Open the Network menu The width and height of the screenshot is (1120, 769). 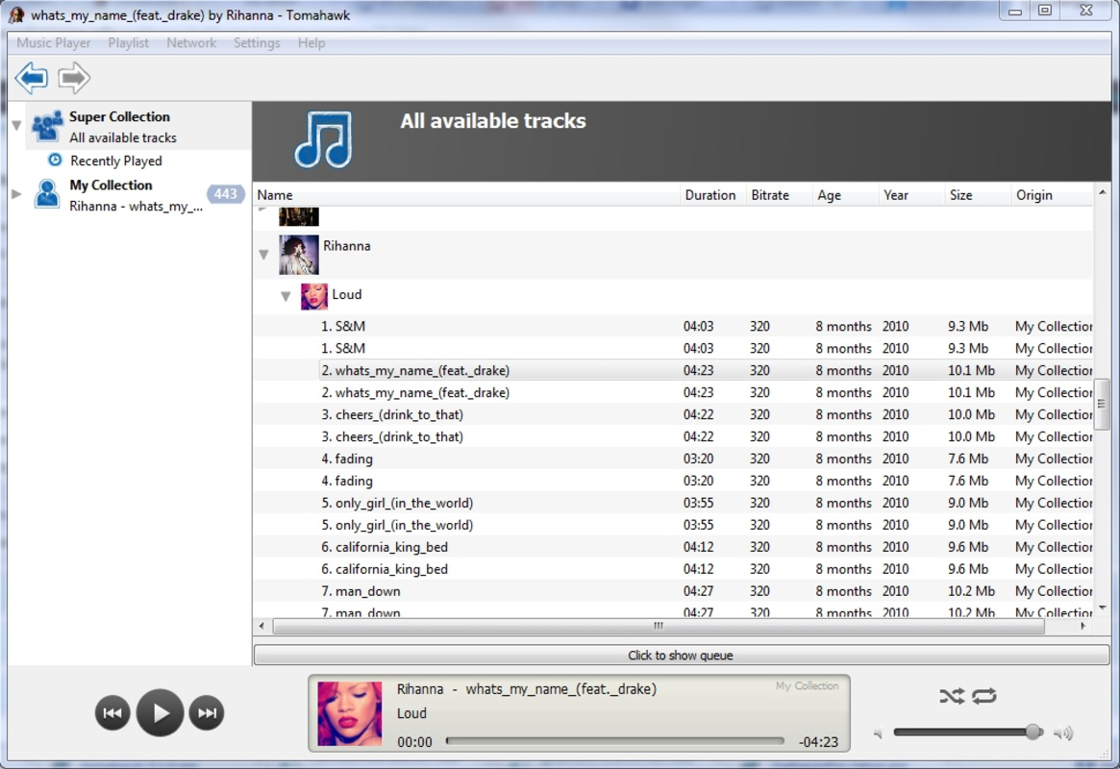[x=191, y=43]
